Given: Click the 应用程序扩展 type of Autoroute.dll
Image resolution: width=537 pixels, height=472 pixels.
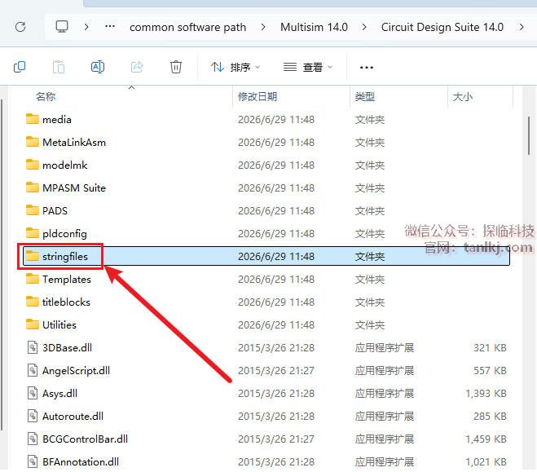Looking at the screenshot, I should point(385,417).
